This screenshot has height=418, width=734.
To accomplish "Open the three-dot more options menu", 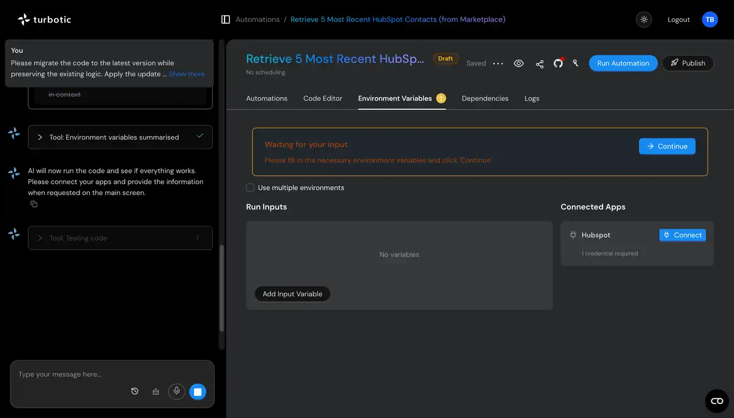I will pyautogui.click(x=498, y=64).
